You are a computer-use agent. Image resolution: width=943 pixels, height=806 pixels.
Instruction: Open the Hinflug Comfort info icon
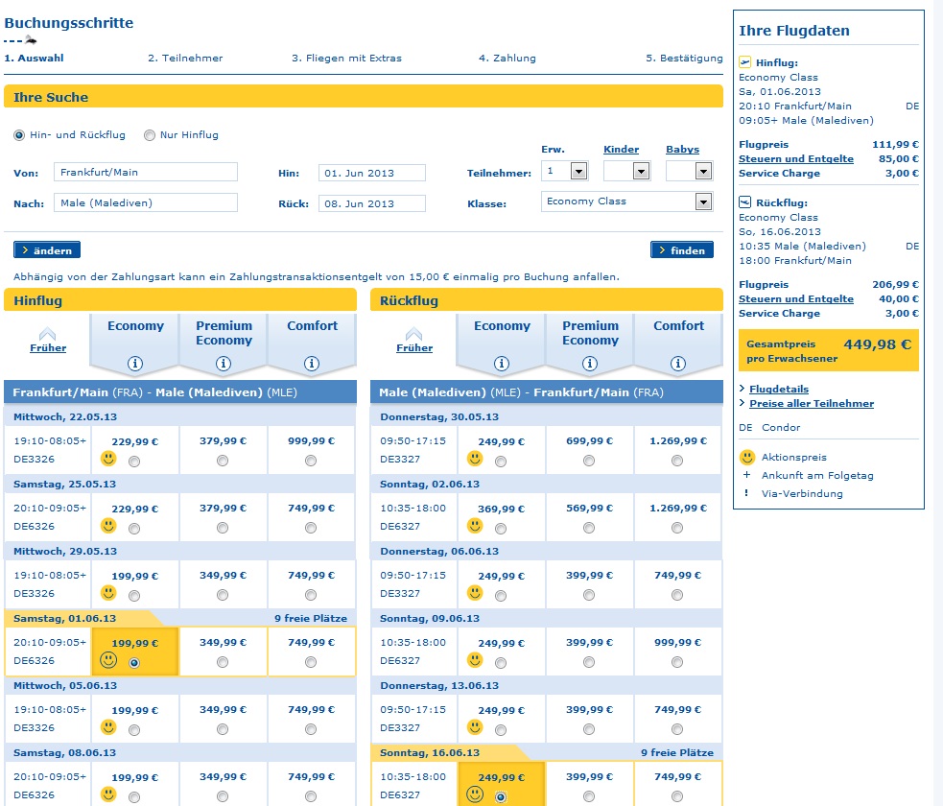coord(312,364)
